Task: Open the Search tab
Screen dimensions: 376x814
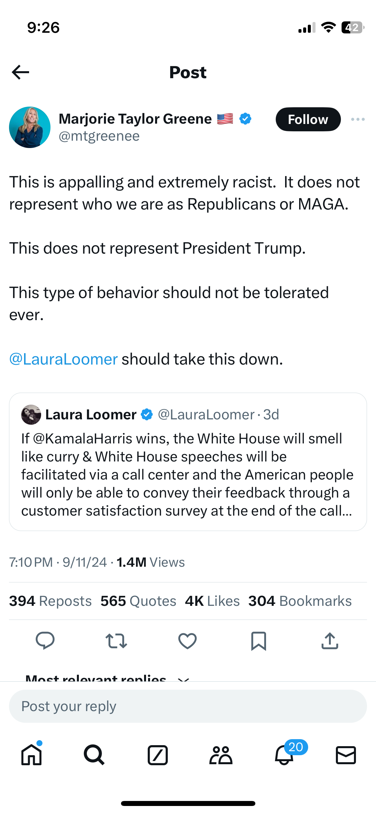Action: tap(94, 755)
